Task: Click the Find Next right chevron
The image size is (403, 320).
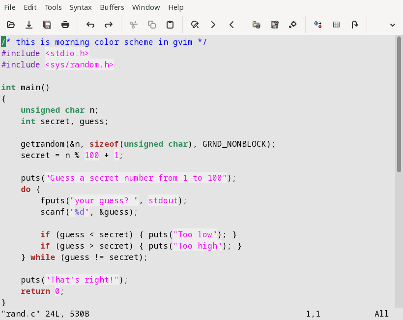Action: 213,25
